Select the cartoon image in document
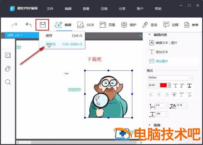The height and width of the screenshot is (145, 203). (109, 94)
